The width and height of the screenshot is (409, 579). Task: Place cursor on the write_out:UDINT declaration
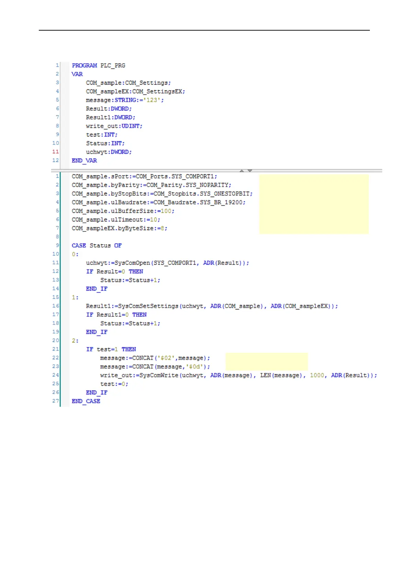(114, 126)
